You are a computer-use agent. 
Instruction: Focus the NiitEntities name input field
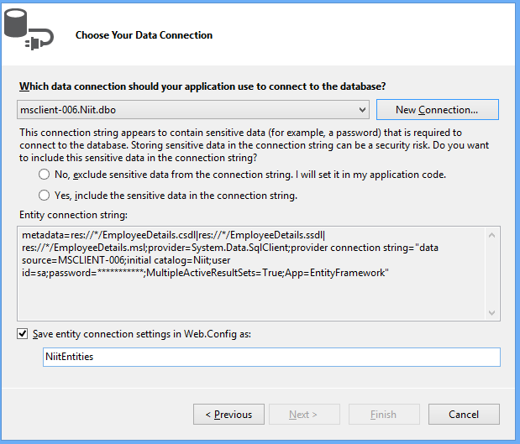pyautogui.click(x=271, y=357)
